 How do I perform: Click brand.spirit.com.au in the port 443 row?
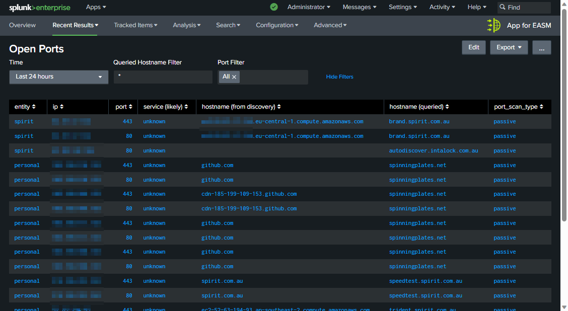coord(419,121)
